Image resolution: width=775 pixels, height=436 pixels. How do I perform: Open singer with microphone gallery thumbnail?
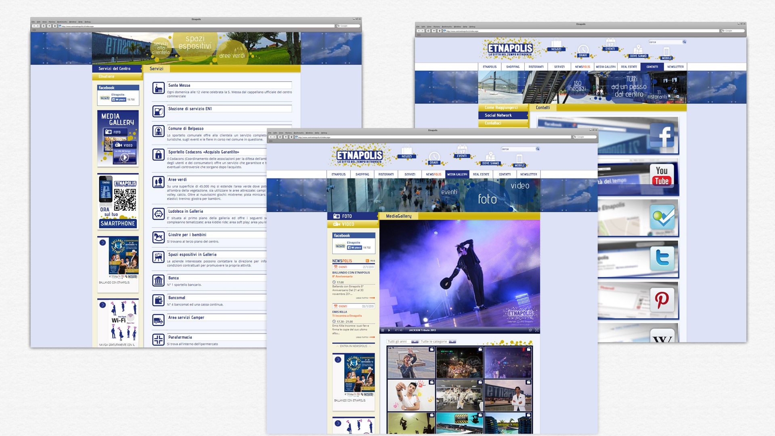point(411,362)
